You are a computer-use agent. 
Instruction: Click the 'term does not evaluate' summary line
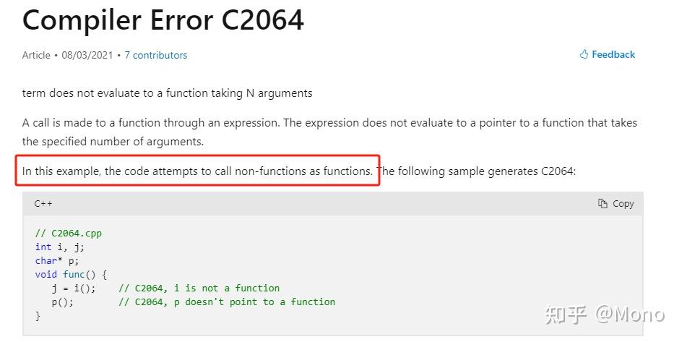pyautogui.click(x=167, y=93)
